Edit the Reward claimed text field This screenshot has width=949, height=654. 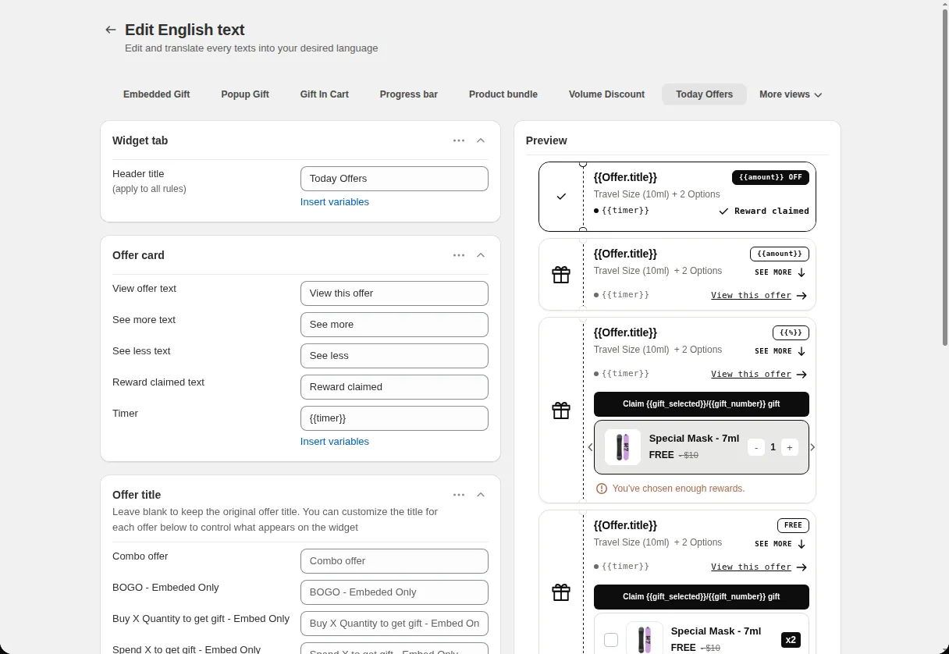[x=394, y=387]
